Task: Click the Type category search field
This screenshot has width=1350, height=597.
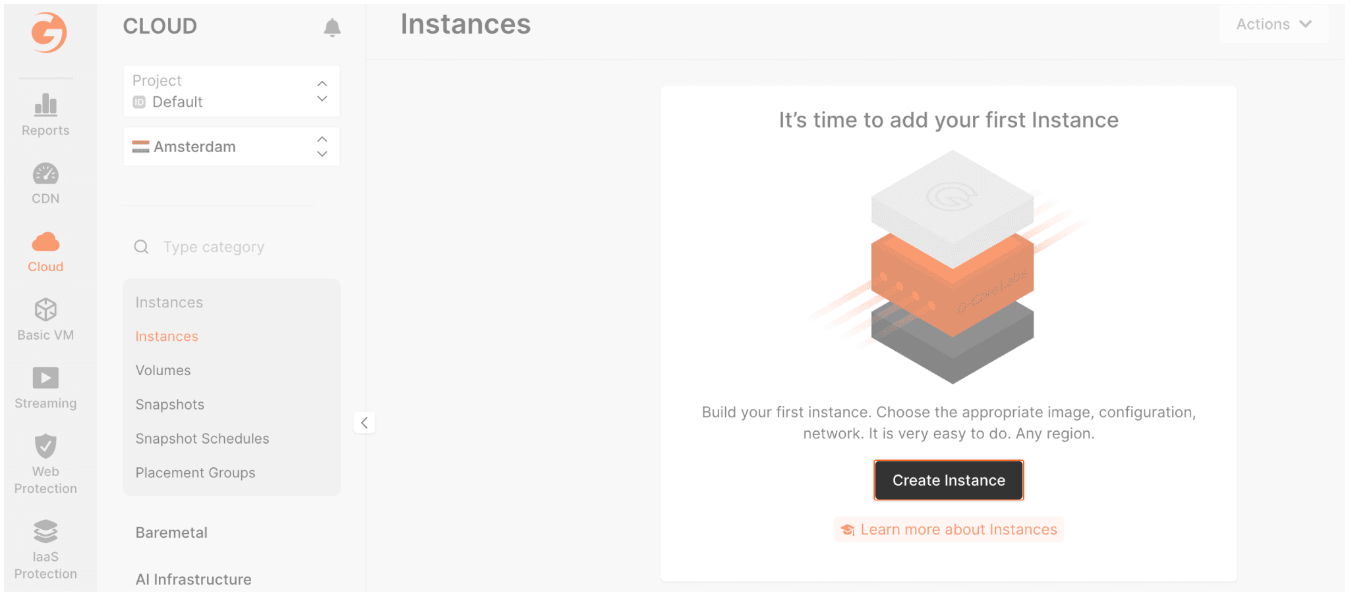Action: point(231,247)
